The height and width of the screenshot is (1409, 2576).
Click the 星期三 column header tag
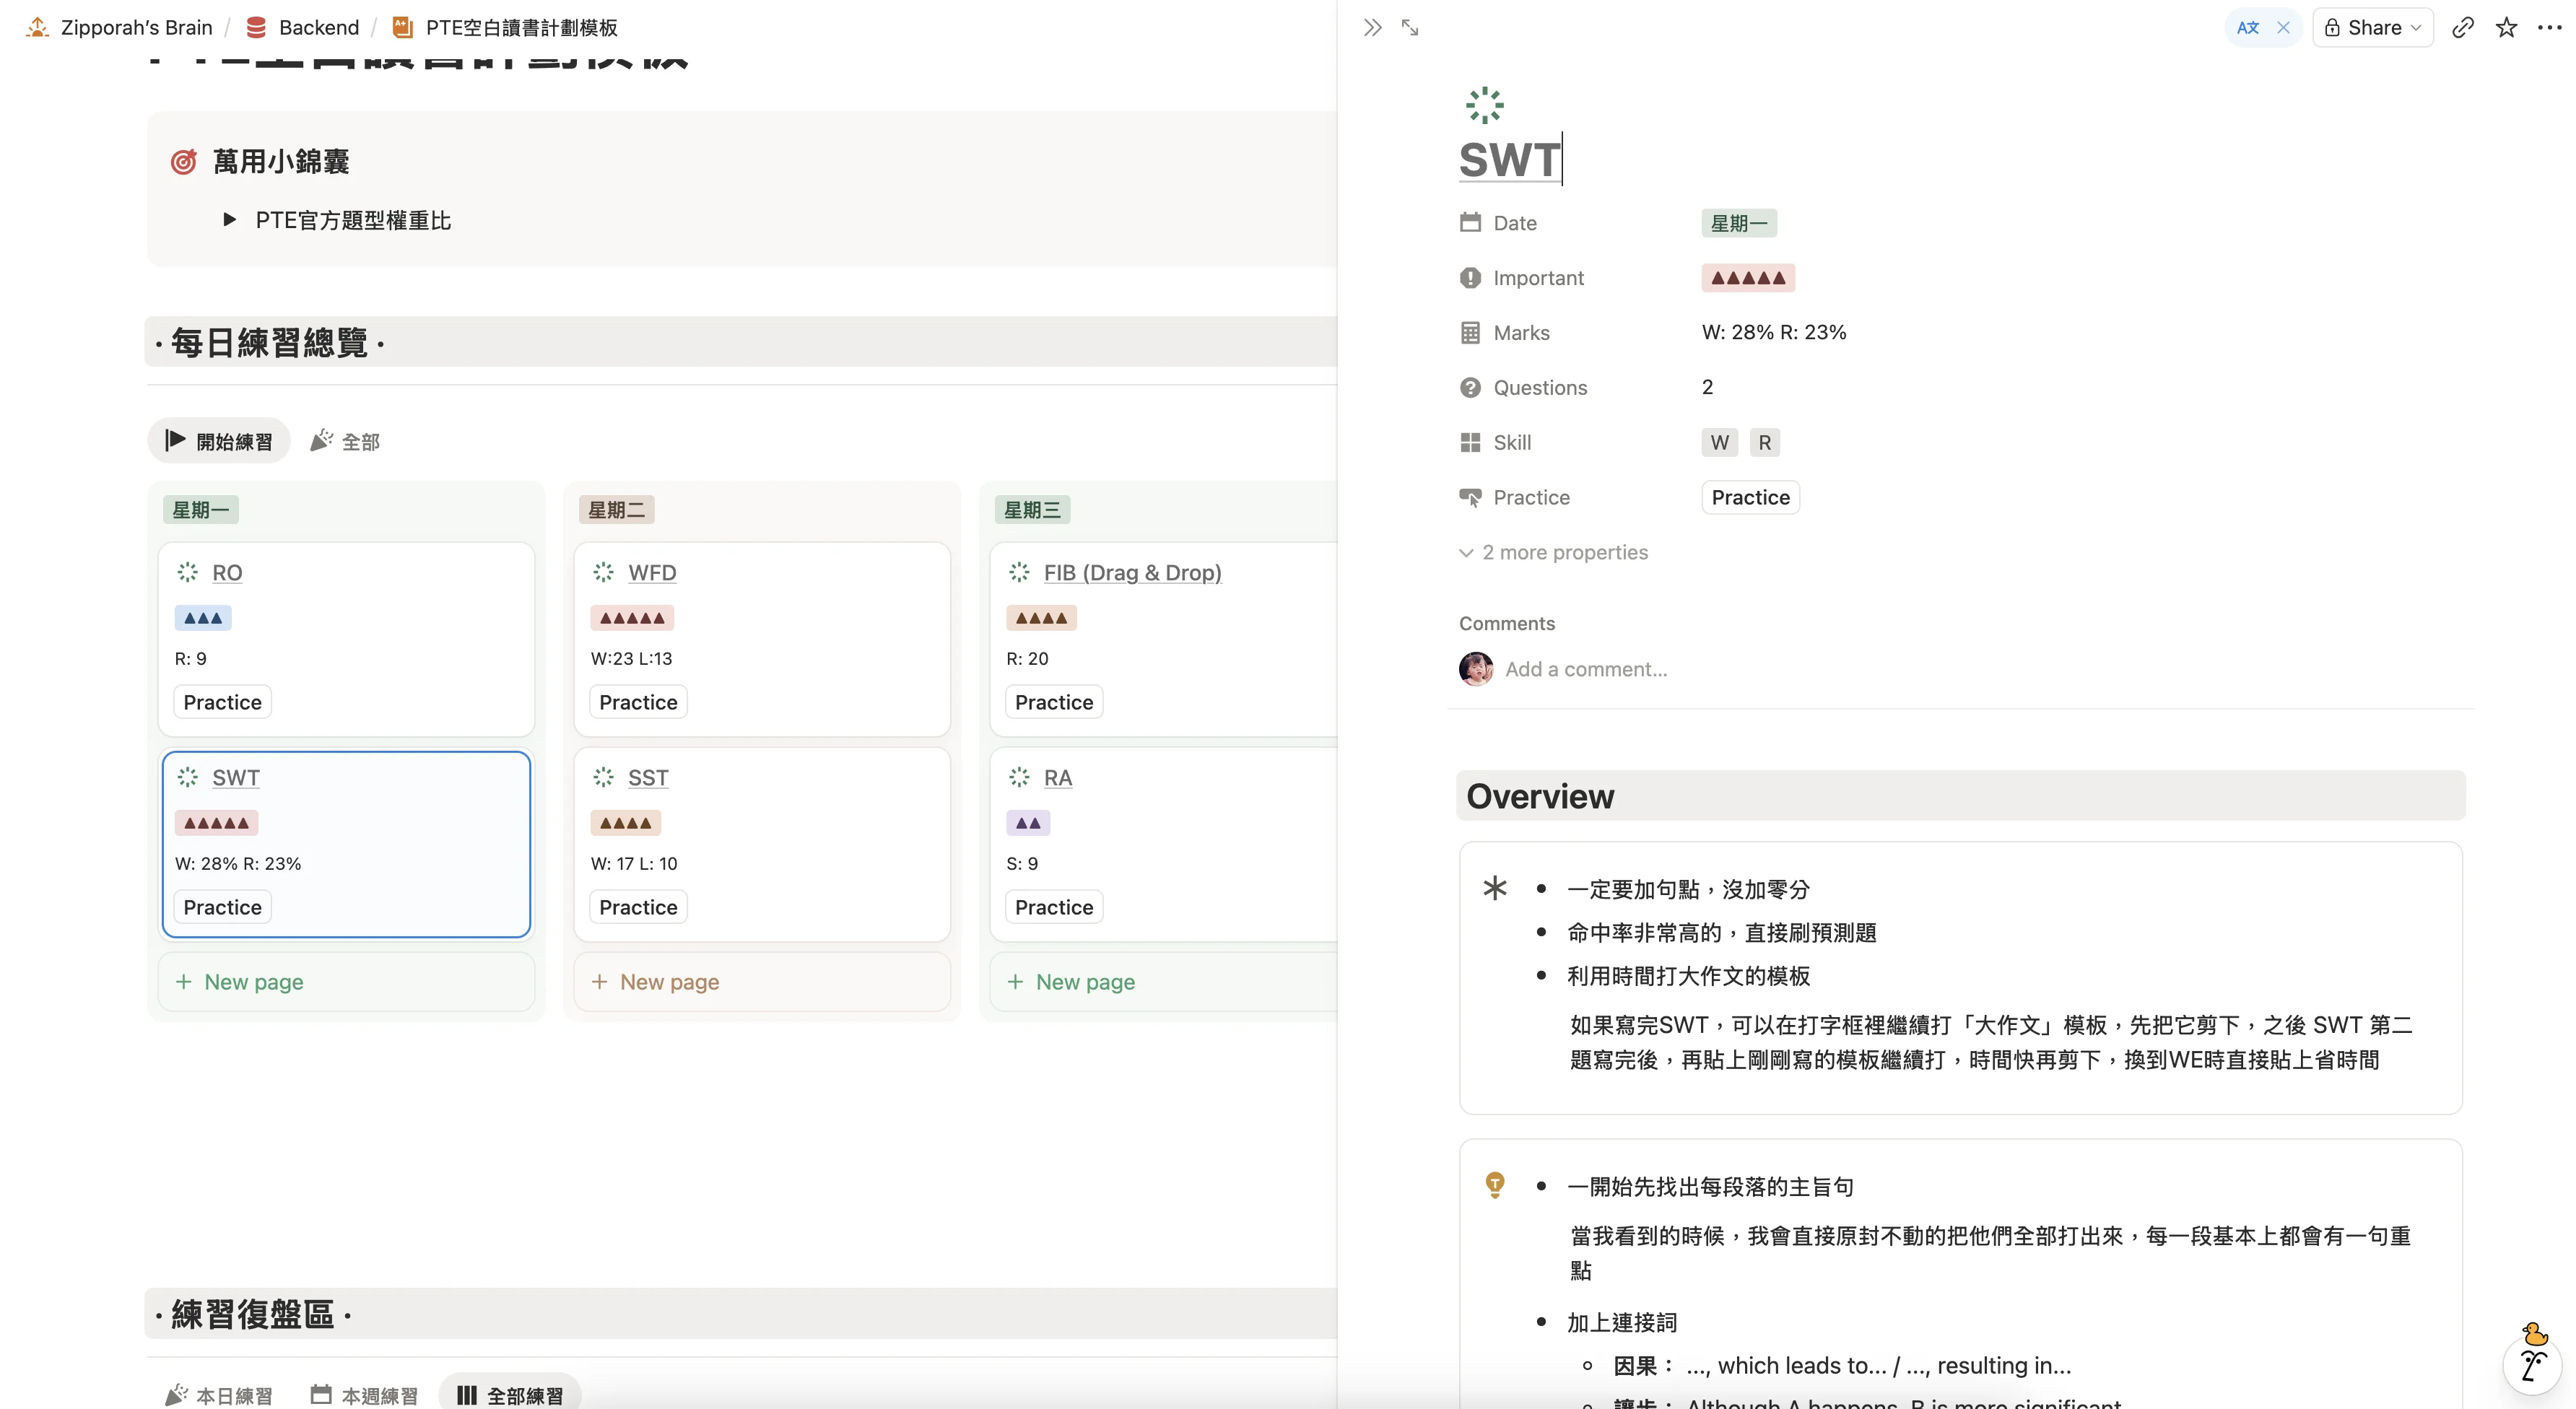pos(1032,510)
